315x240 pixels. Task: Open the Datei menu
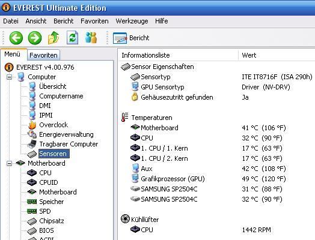[x=11, y=21]
